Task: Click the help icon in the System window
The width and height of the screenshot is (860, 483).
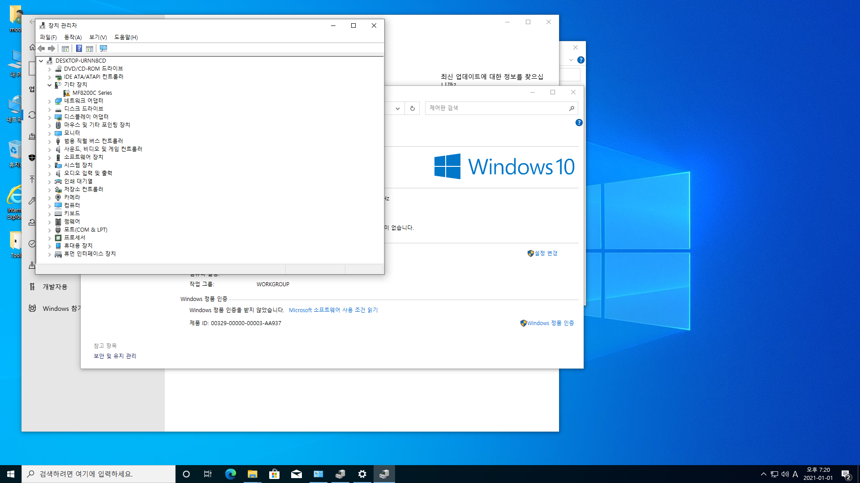Action: click(579, 123)
